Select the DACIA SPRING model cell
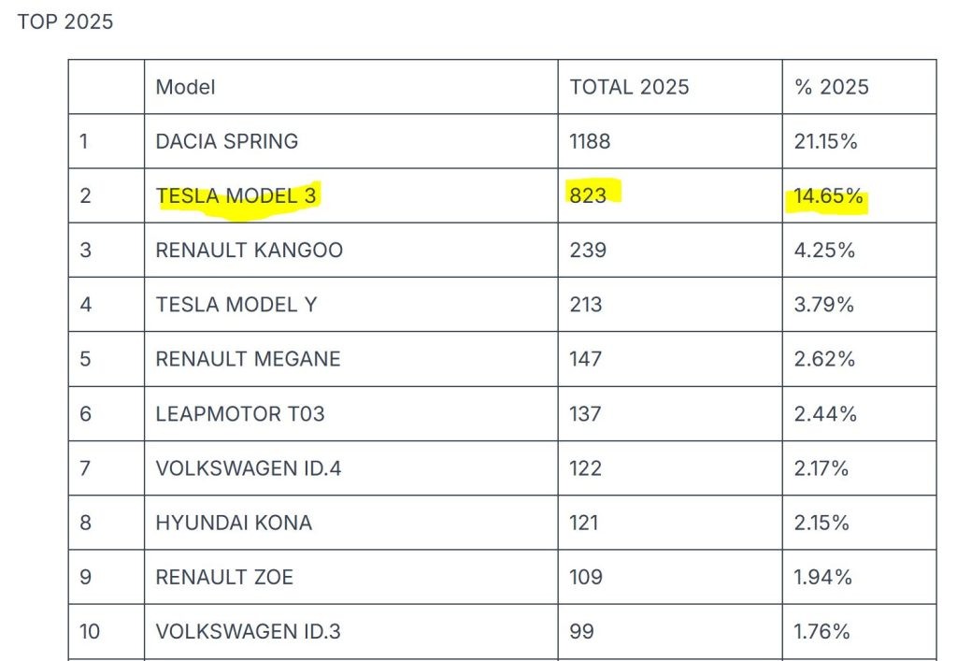Viewport: 957px width, 661px height. pyautogui.click(x=227, y=141)
